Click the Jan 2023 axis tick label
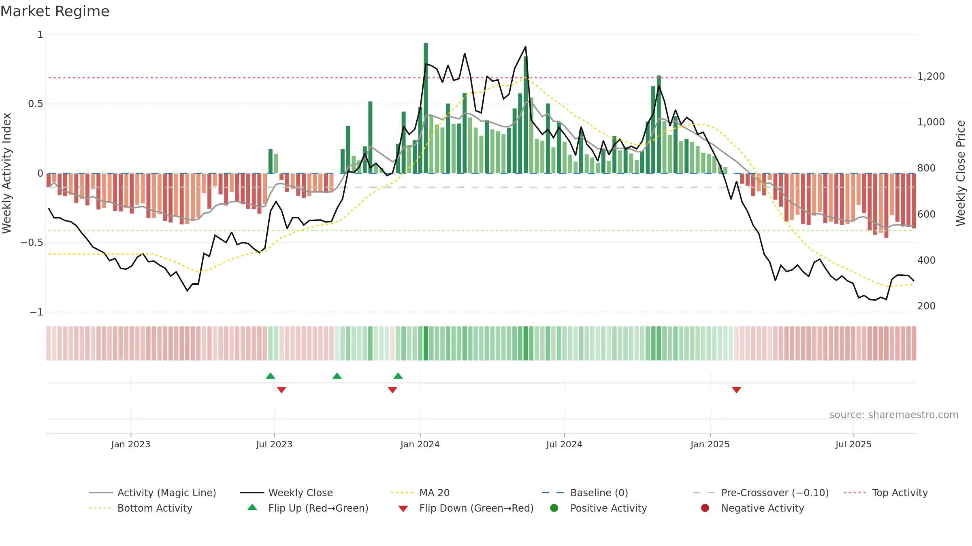This screenshot has height=546, width=972. coord(131,444)
